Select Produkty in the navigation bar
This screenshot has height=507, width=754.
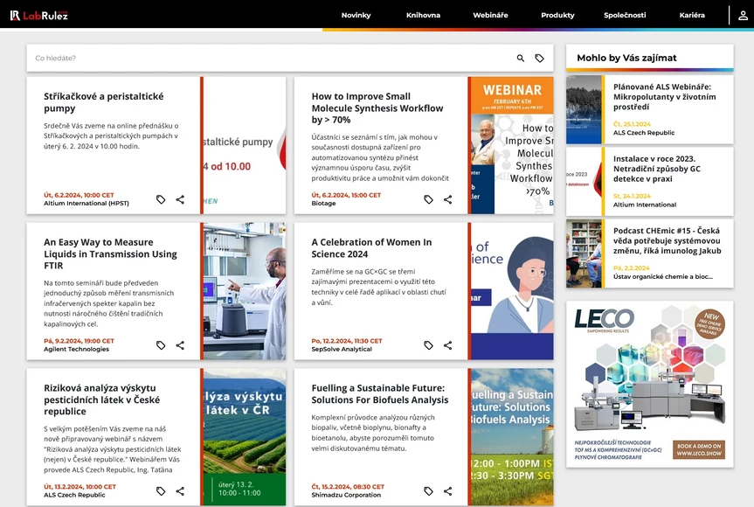557,14
